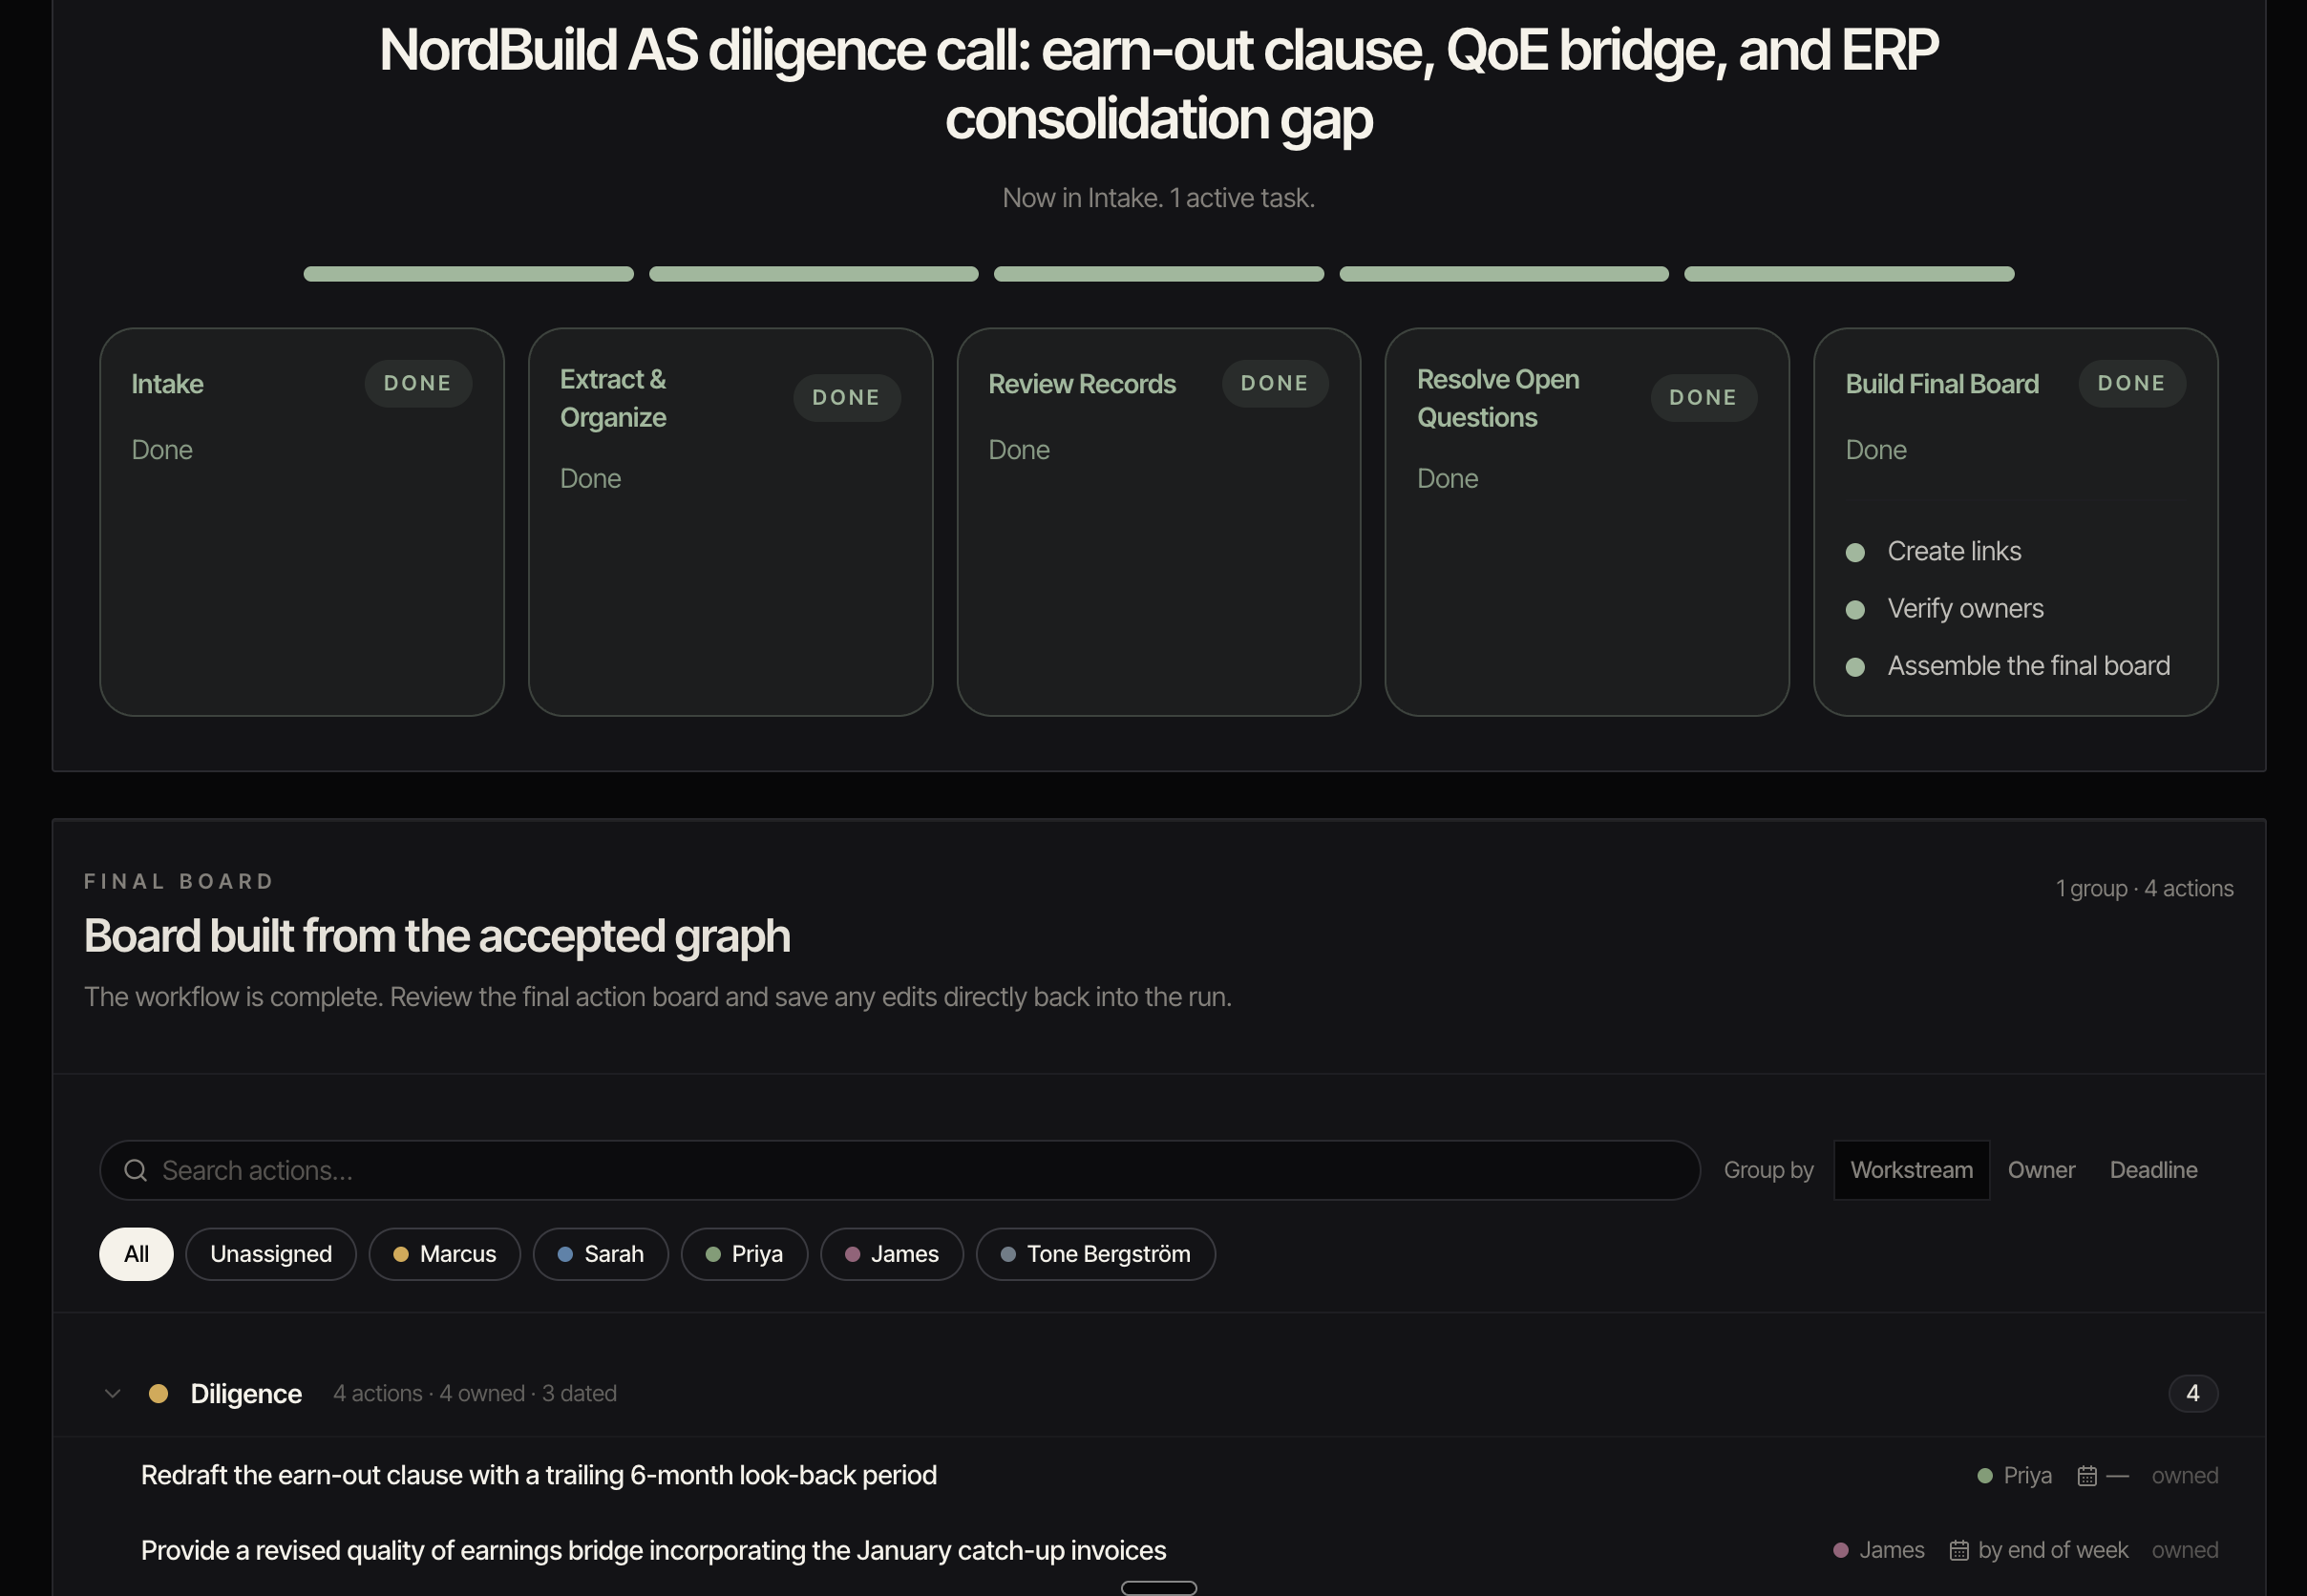Image resolution: width=2307 pixels, height=1596 pixels.
Task: Collapse the Diligence group chevron
Action: tap(112, 1393)
